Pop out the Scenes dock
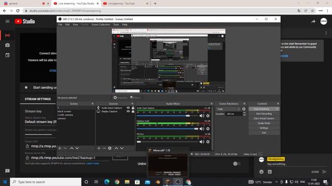Viewport: 332px width, 186px height. coord(92,104)
